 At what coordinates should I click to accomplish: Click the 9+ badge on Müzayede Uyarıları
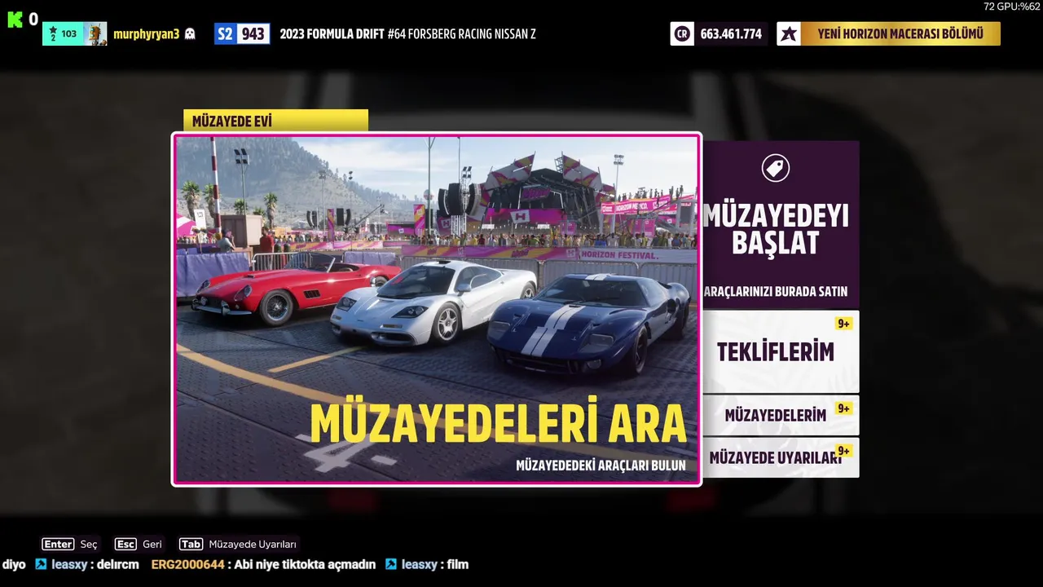tap(843, 451)
